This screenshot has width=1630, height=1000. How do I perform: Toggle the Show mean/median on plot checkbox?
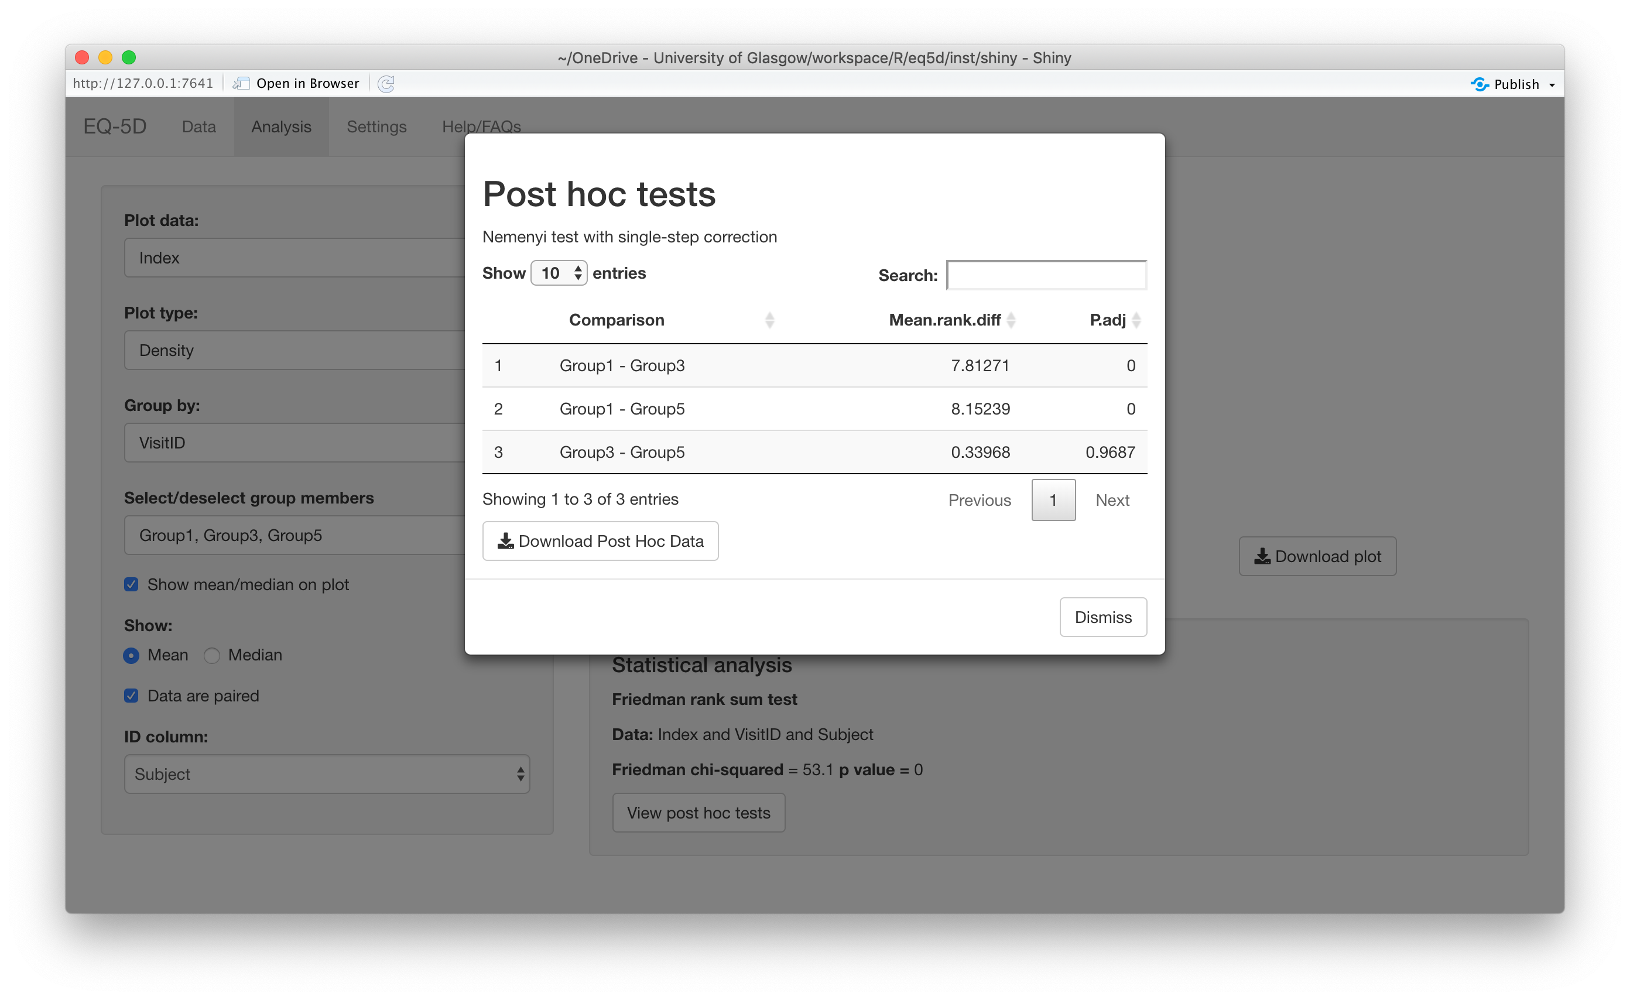(x=132, y=584)
